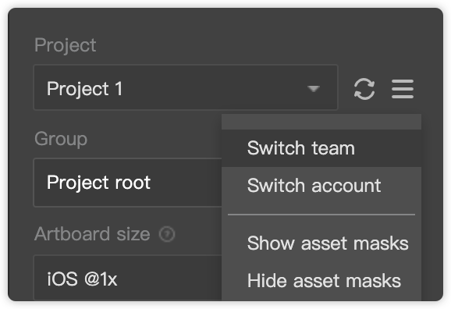Expand the Project root group dropdown
Viewport: 451px width, 309px height.
(128, 183)
